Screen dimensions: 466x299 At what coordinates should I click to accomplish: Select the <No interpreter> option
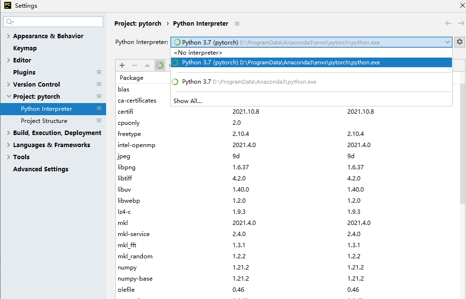(311, 53)
